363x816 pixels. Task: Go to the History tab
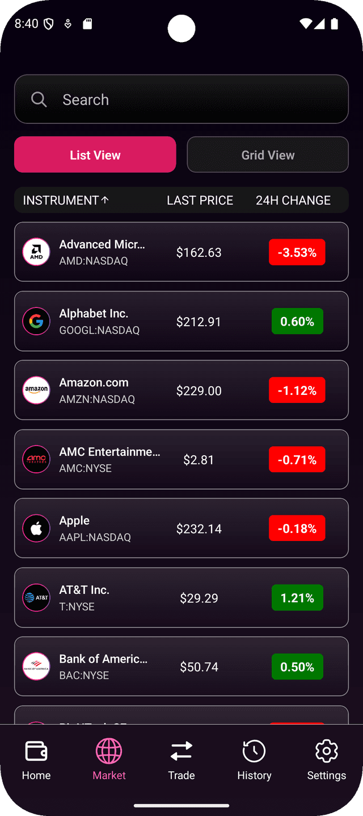click(254, 760)
